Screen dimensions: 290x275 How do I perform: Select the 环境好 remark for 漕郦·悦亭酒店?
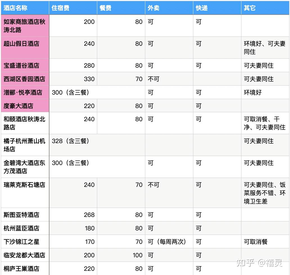(x=265, y=92)
